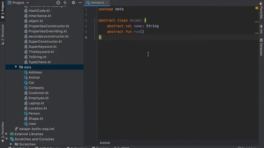This screenshot has height=148, width=264.
Task: Expand External Libraries node
Action: 7,134
